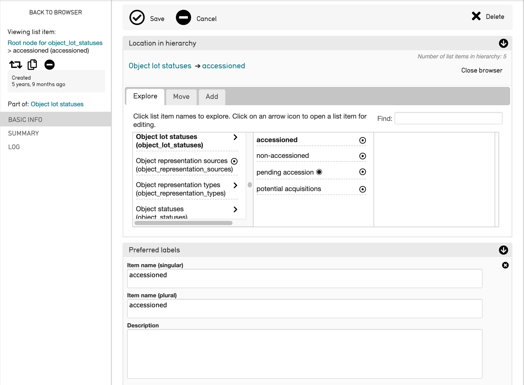524x385 pixels.
Task: Switch to the Move tab
Action: pyautogui.click(x=181, y=97)
